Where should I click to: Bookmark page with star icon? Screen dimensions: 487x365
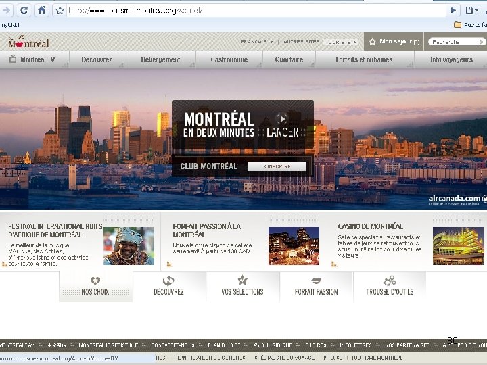[x=60, y=11]
